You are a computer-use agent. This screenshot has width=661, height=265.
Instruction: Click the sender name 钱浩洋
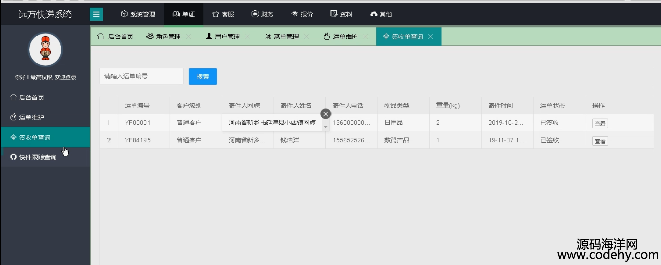pos(289,140)
